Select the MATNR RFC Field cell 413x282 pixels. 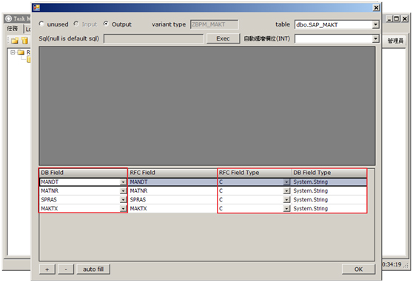click(172, 190)
